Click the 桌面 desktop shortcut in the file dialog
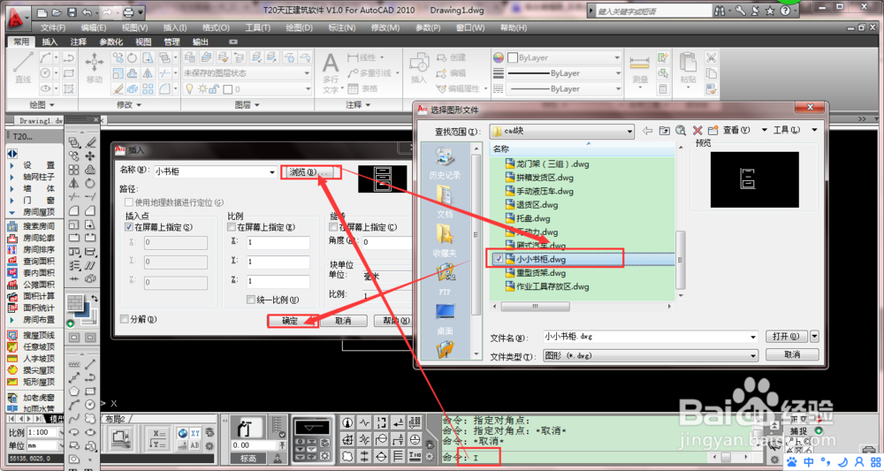 [445, 318]
